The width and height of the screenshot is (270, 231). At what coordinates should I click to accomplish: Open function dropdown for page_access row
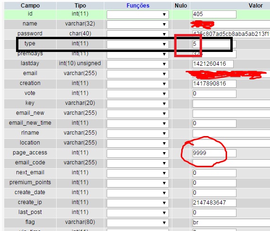[x=137, y=154]
